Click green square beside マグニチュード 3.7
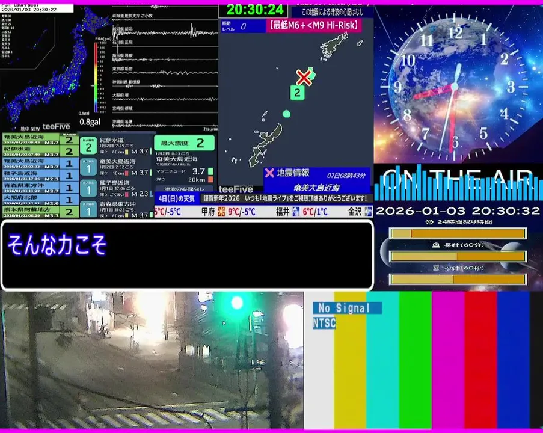Screen dimensions: 543x433 click(x=210, y=171)
